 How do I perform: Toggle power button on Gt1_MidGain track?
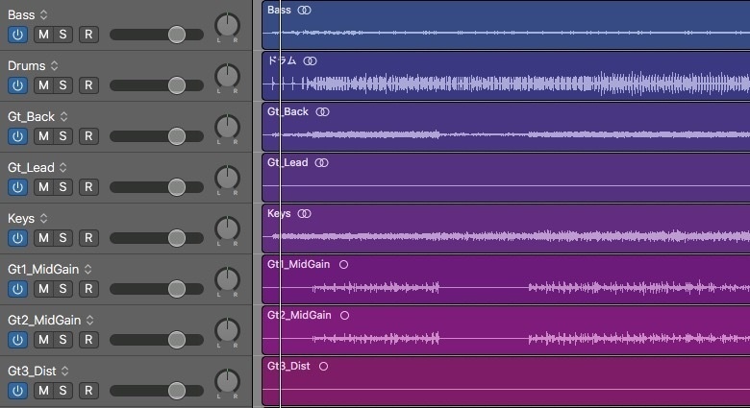[x=17, y=289]
